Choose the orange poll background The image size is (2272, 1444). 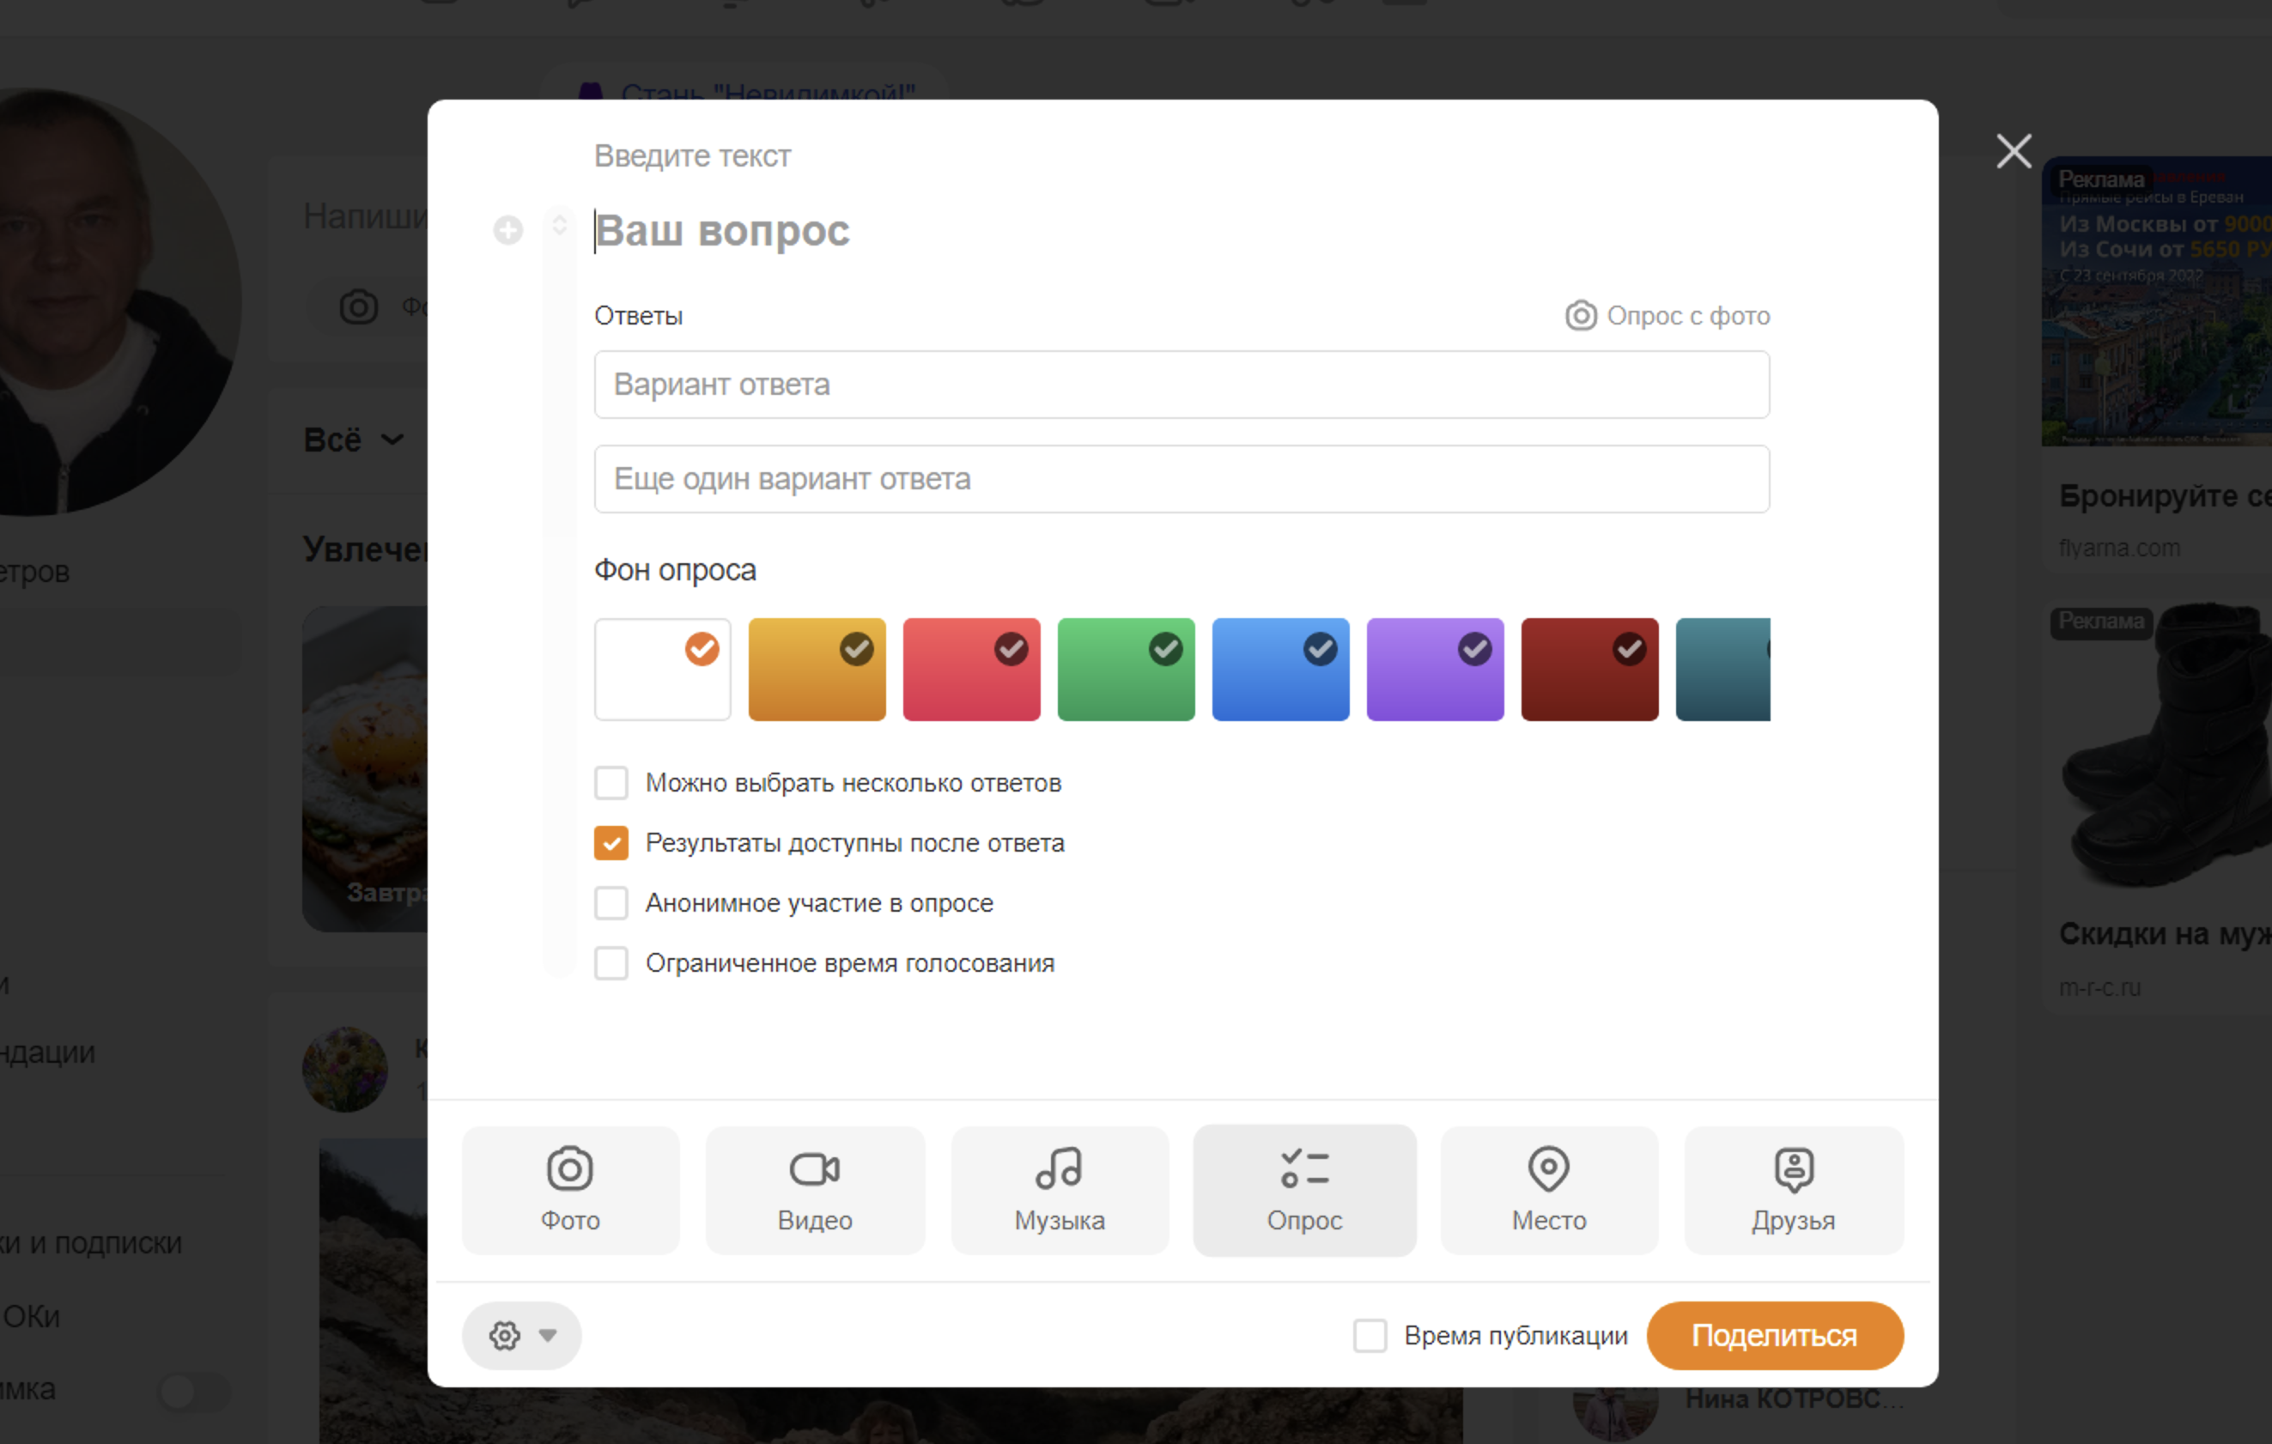point(817,669)
